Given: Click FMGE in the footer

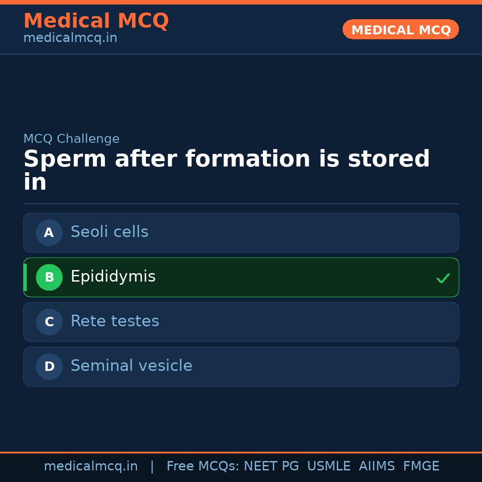Looking at the screenshot, I should 421,466.
